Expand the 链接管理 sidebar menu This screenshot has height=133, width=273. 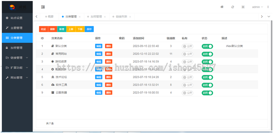[x=17, y=58]
